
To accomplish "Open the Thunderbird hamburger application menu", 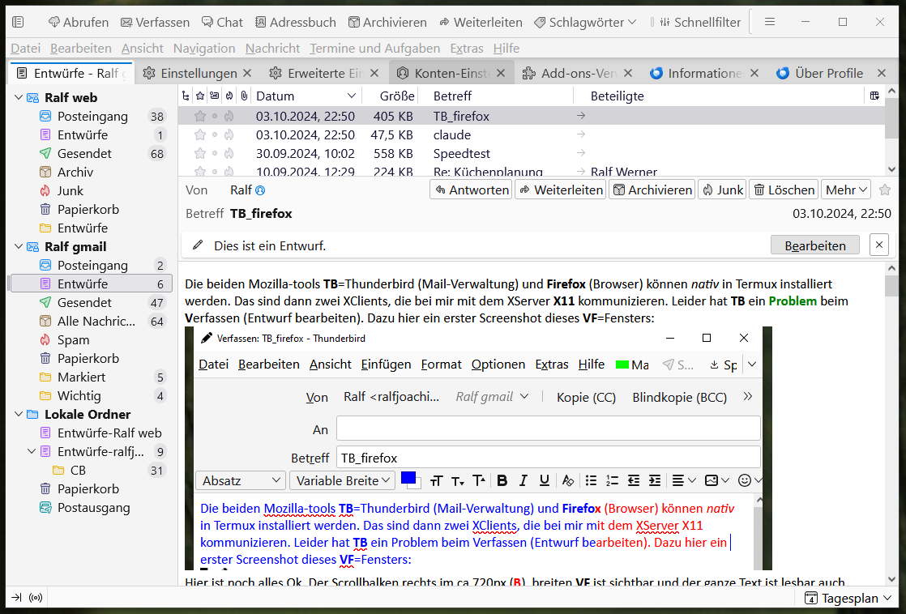I will coord(770,22).
